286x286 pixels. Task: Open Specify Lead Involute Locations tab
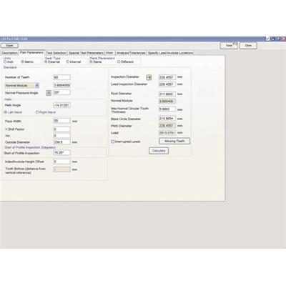[170, 53]
